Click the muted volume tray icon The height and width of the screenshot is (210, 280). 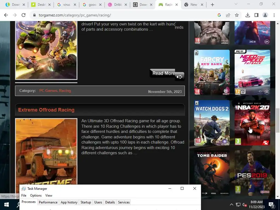244,205
